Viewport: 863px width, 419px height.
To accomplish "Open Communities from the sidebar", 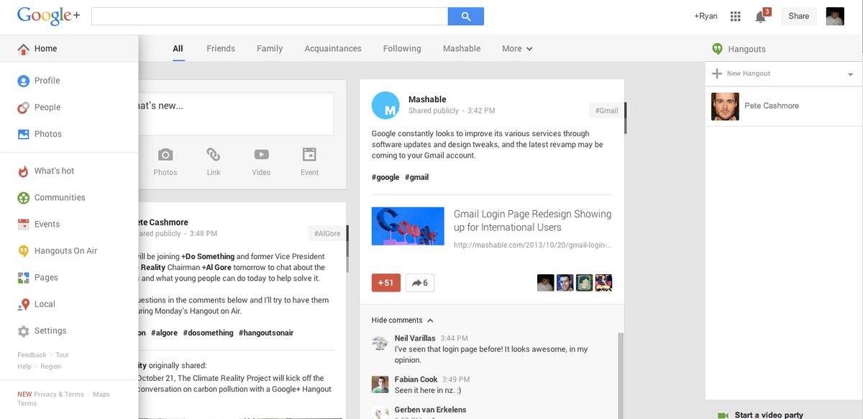I will pyautogui.click(x=59, y=197).
